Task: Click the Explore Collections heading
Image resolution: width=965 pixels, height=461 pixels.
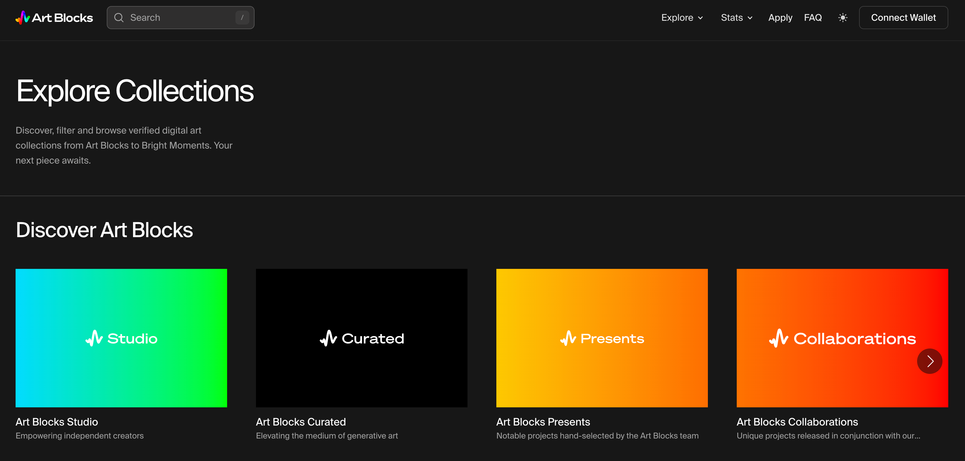Action: click(x=135, y=91)
